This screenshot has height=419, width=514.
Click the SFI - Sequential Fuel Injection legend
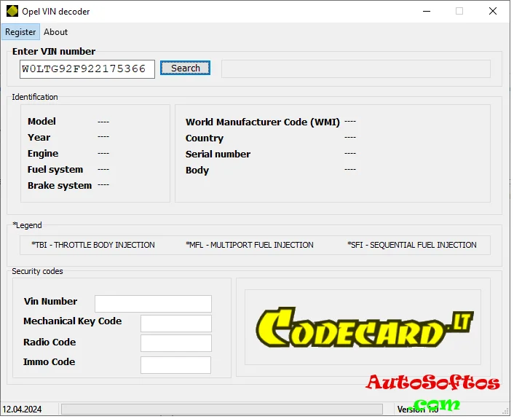[x=412, y=245]
